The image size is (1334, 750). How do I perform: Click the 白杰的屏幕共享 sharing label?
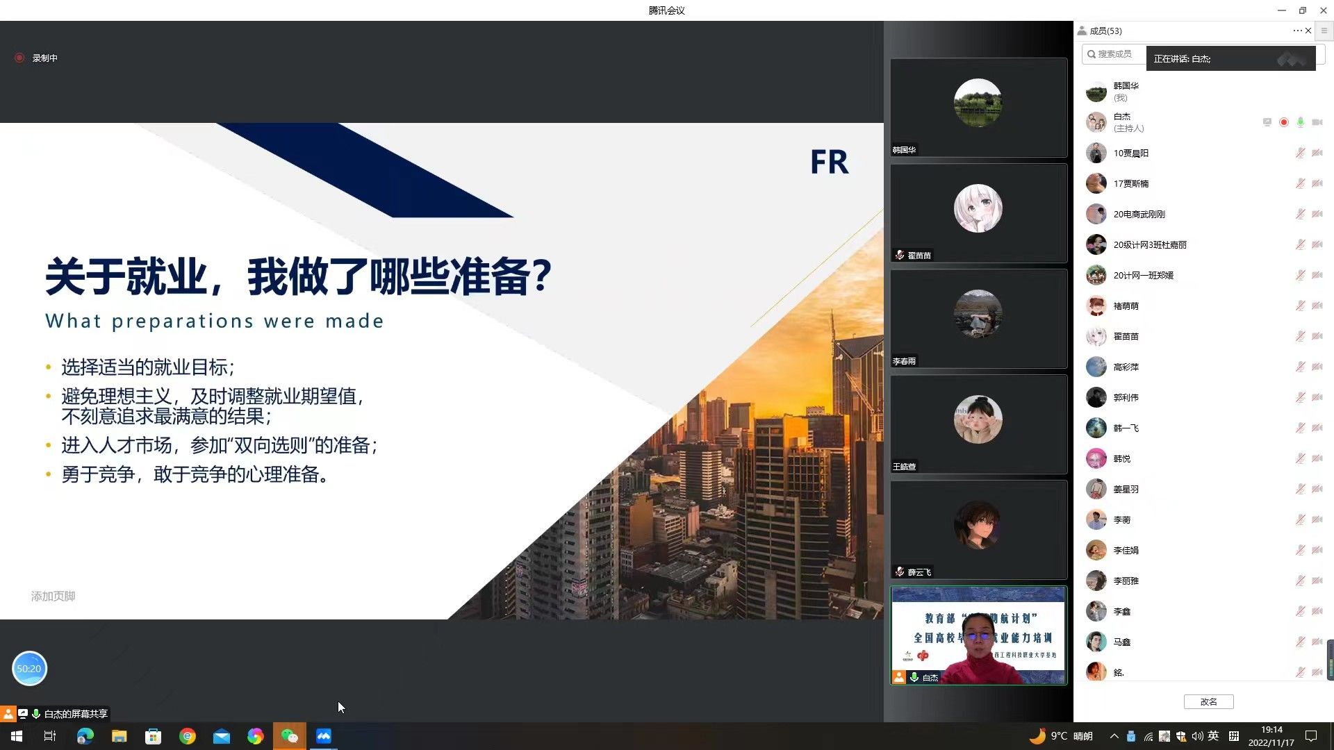76,714
